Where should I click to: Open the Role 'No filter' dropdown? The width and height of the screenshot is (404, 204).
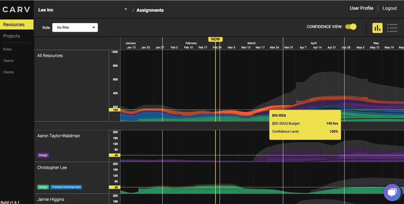[75, 27]
